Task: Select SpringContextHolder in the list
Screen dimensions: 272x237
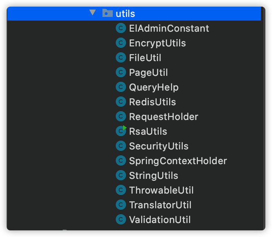Action: click(x=178, y=161)
